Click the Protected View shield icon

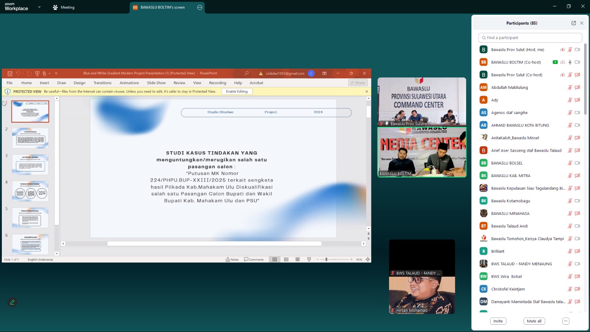tap(7, 91)
